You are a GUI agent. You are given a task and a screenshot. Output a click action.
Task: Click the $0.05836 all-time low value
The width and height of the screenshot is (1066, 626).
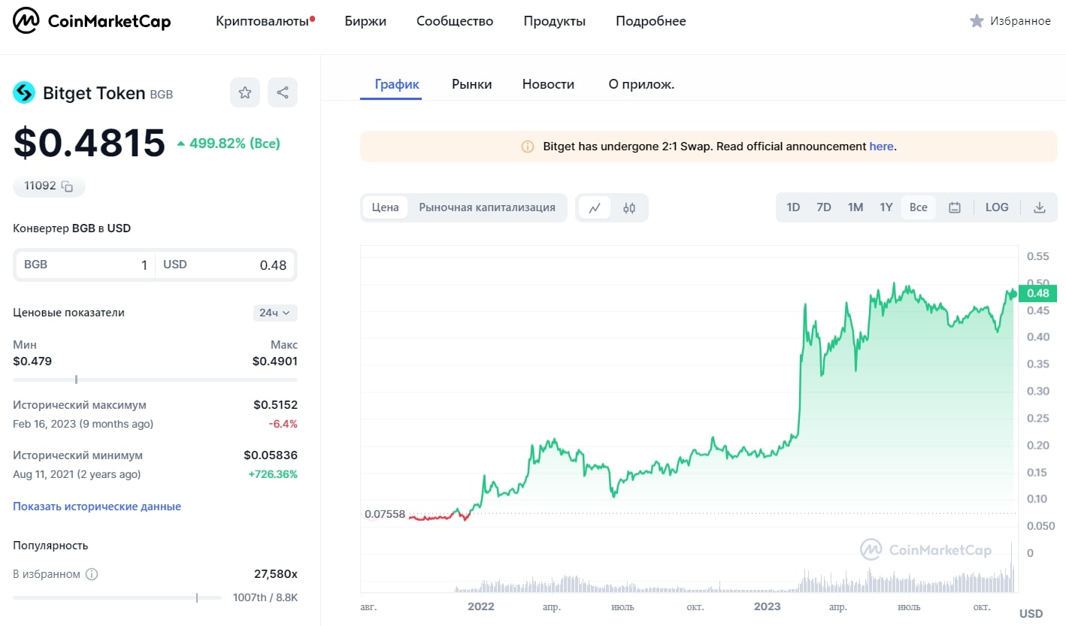pyautogui.click(x=271, y=455)
